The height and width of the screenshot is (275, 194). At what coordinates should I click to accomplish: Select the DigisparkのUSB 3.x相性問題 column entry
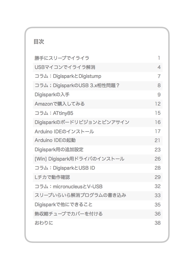(77, 86)
